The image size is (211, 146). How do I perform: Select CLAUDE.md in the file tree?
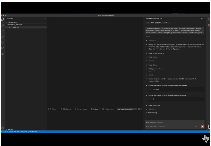pos(26,27)
